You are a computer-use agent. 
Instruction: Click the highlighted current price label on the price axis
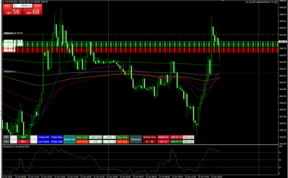(282, 42)
